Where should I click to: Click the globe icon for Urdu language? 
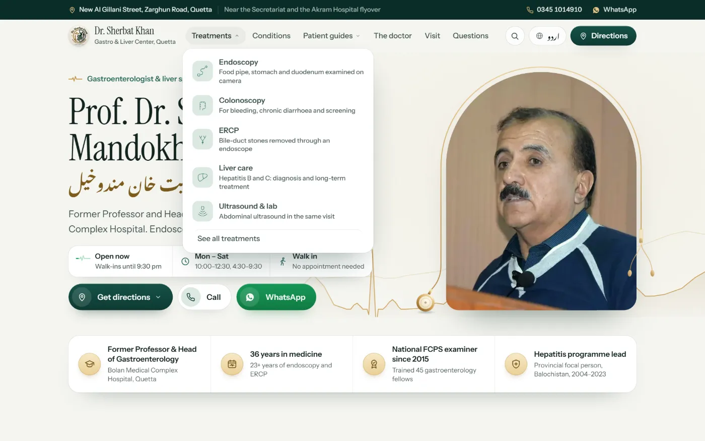[x=539, y=36]
